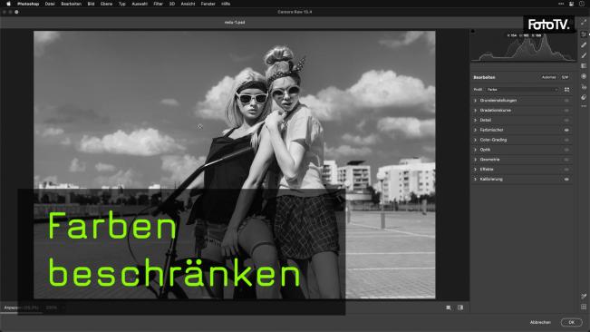The height and width of the screenshot is (332, 590).
Task: Open the Datei menu
Action: point(50,4)
